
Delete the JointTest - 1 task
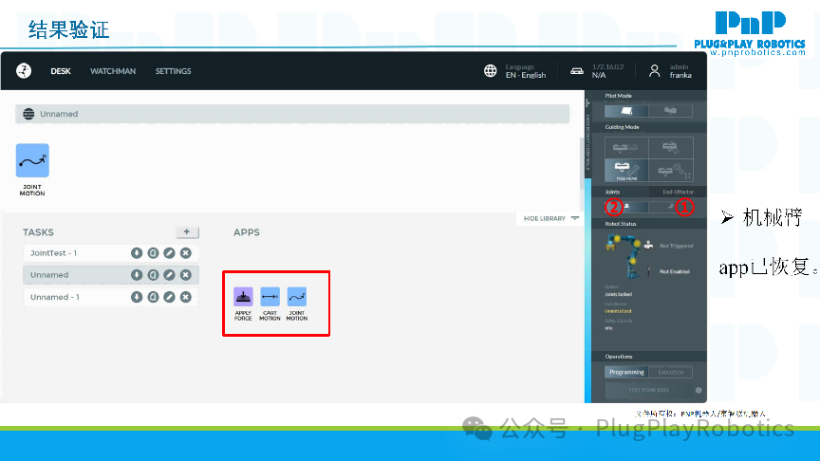coord(186,253)
